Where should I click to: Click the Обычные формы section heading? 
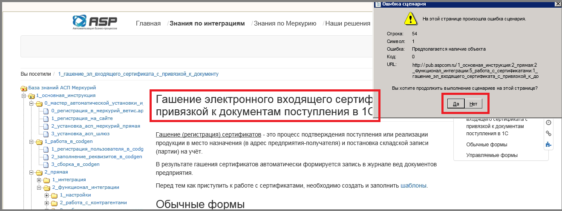tap(200, 205)
